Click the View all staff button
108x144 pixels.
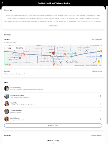click(53, 125)
